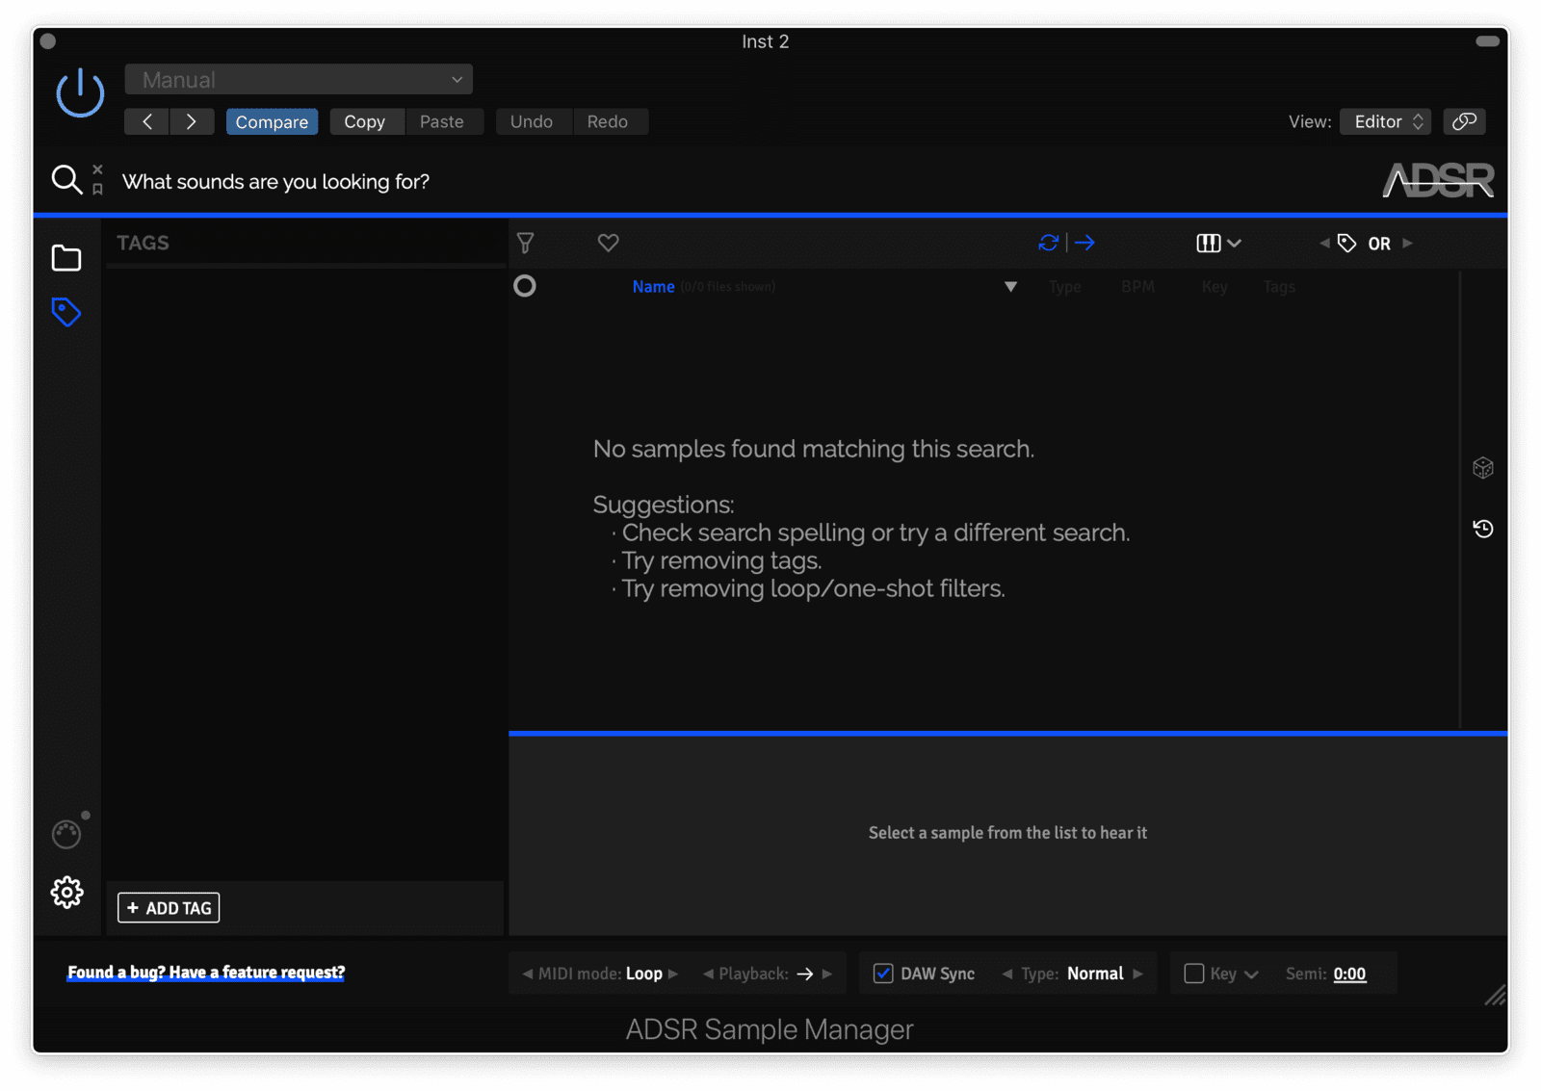Go to previous preset arrow
1541x1091 pixels.
(147, 121)
